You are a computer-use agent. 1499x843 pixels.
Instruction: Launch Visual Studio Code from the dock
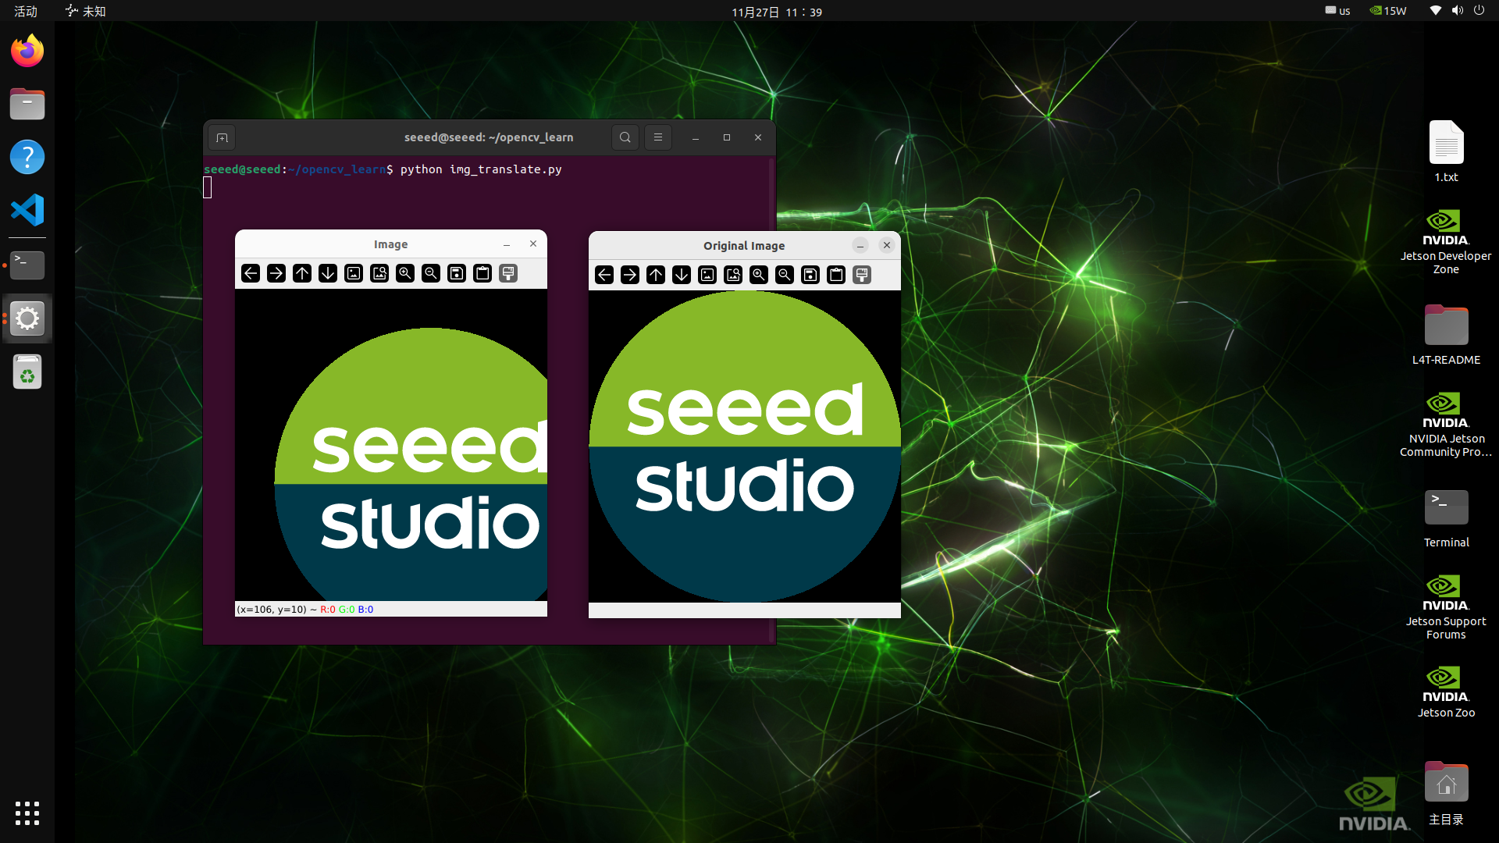tap(27, 210)
